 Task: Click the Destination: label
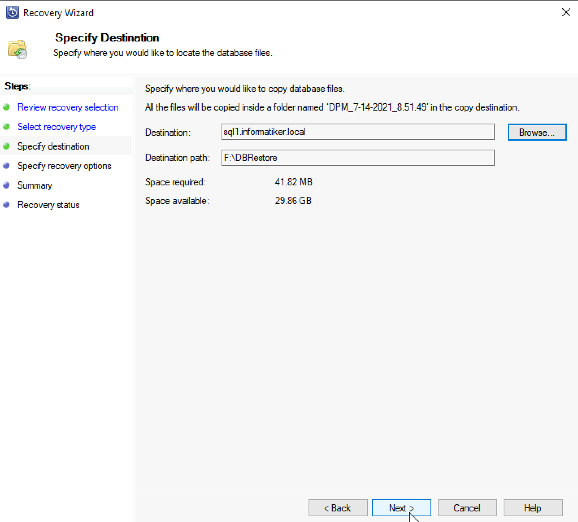pos(167,133)
